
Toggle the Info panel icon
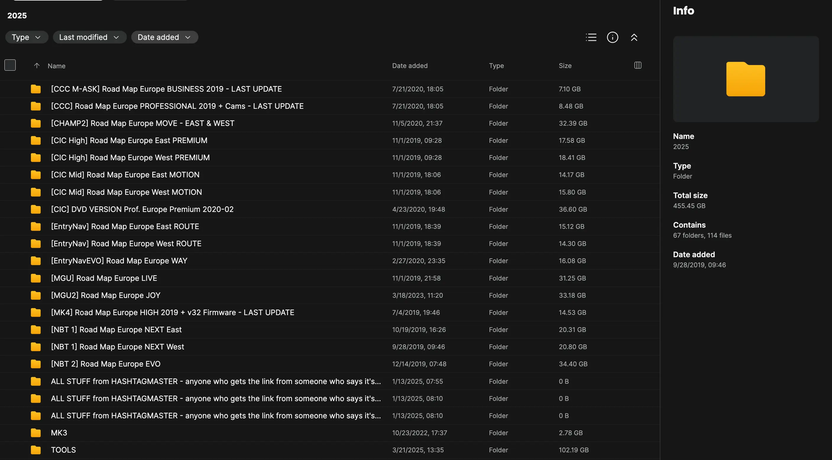point(612,38)
